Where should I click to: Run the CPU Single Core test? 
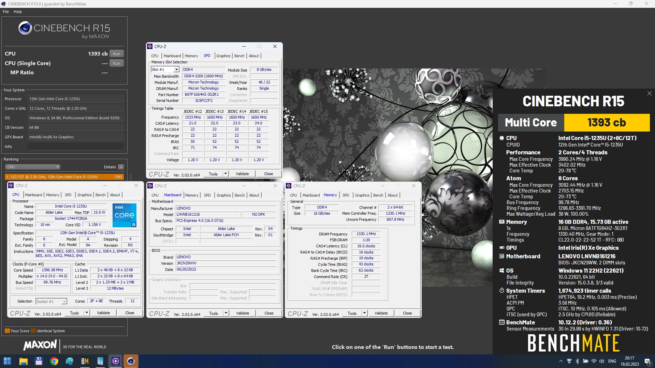click(116, 63)
